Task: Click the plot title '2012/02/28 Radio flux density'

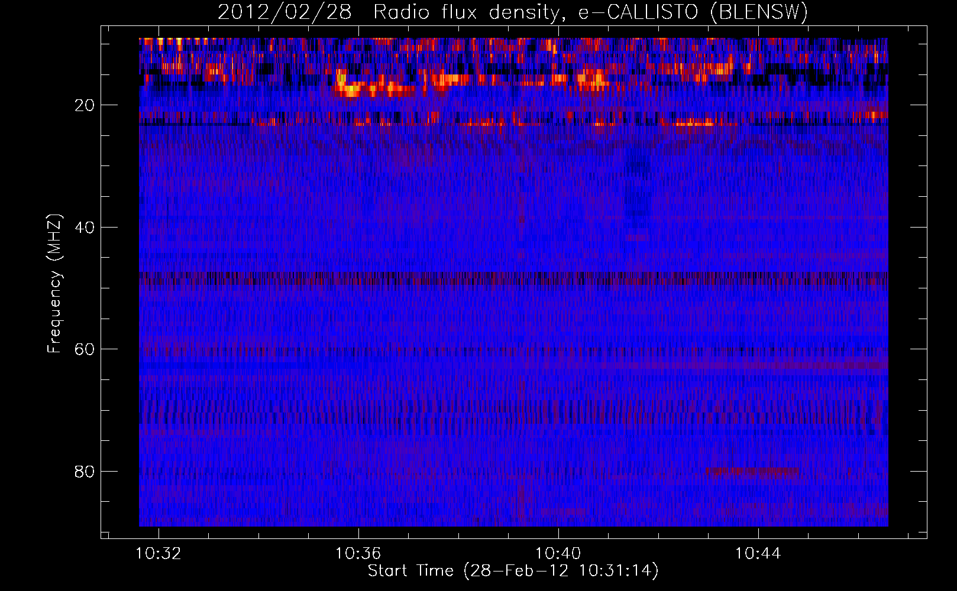Action: click(x=389, y=12)
